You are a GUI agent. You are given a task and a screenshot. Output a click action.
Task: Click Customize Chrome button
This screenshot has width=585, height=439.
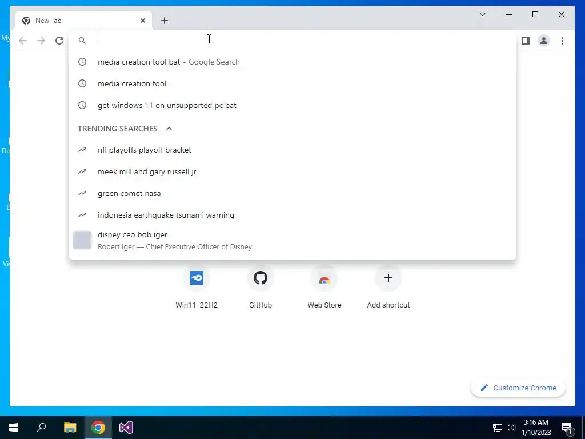click(518, 388)
